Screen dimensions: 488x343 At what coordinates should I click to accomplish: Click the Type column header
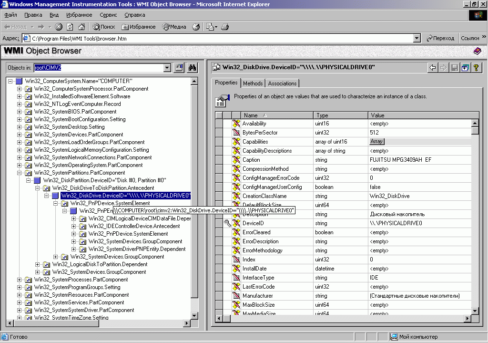point(341,115)
